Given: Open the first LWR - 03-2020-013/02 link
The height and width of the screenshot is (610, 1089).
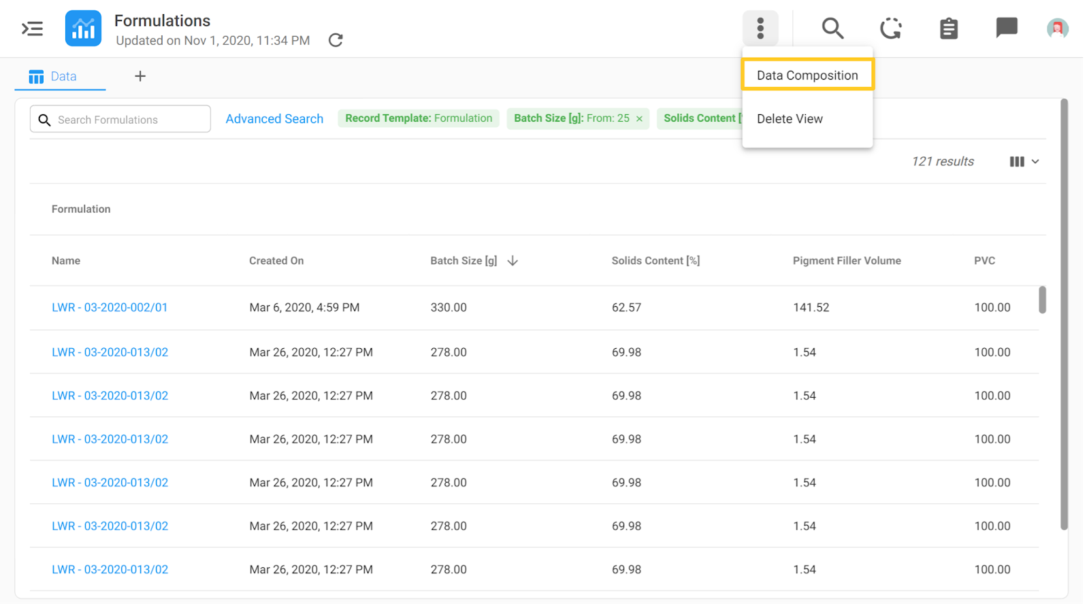Looking at the screenshot, I should 110,352.
